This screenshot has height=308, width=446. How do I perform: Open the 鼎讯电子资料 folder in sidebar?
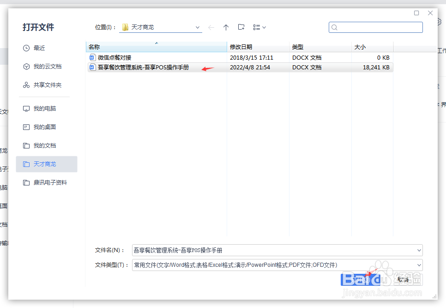click(45, 183)
